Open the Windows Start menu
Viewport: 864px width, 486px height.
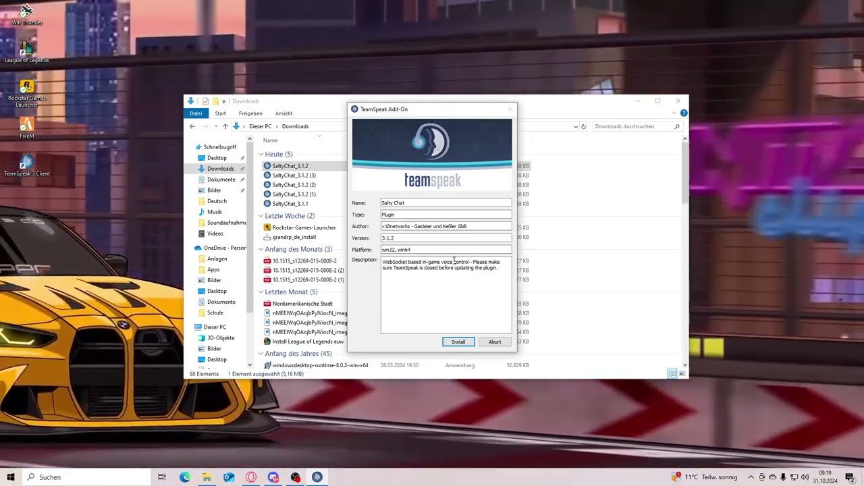point(11,477)
